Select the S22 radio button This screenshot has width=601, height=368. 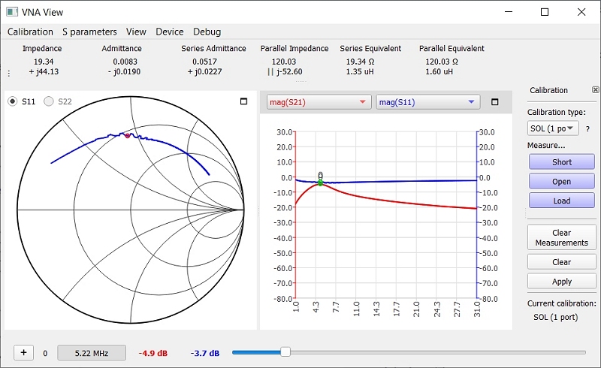point(50,101)
